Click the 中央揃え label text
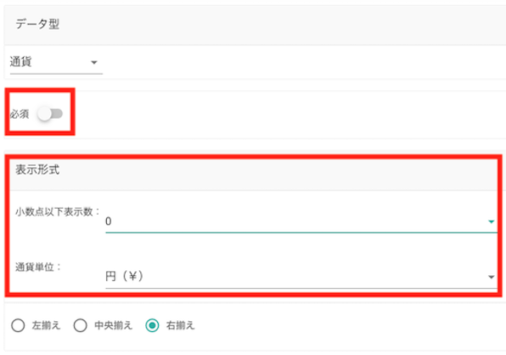 point(113,325)
